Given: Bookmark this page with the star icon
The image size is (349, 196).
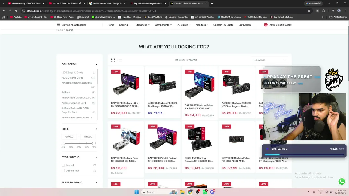Looking at the screenshot, I should 309,11.
